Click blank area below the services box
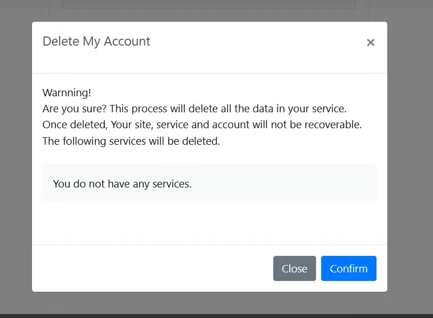 209,223
